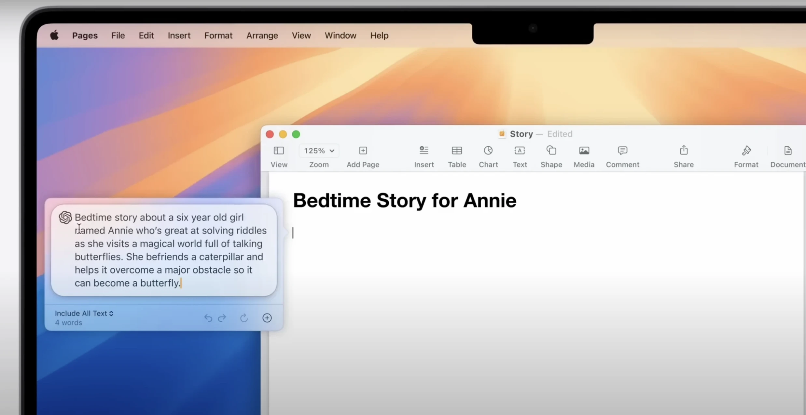This screenshot has height=415, width=806.
Task: Show the Share options
Action: tap(683, 156)
